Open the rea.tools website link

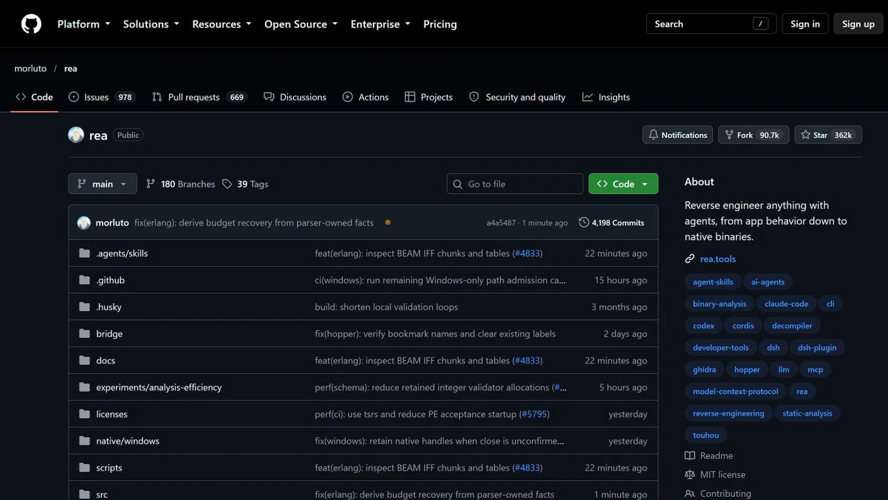(718, 259)
